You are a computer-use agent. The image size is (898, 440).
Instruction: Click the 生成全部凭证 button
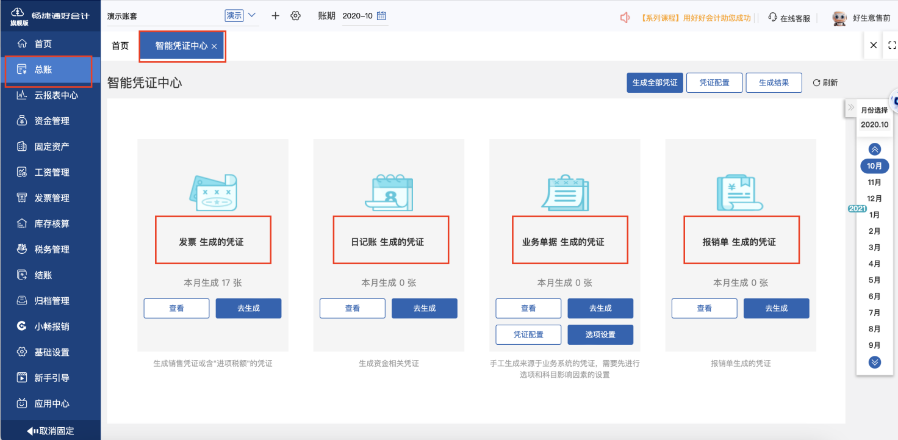coord(655,82)
